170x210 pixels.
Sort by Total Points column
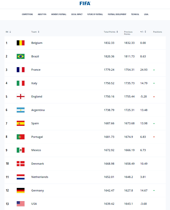click(111, 32)
